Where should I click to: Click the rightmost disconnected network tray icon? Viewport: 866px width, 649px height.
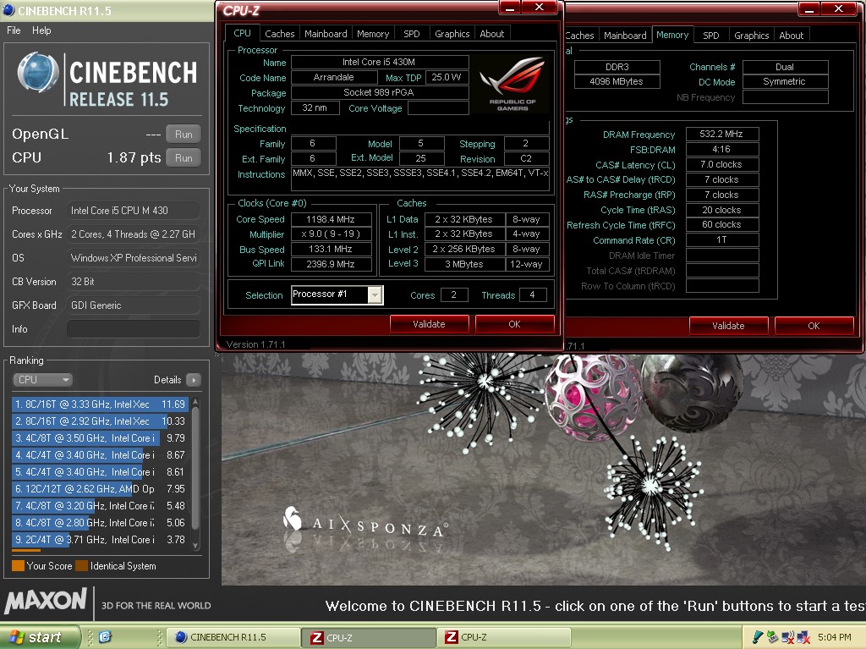803,637
